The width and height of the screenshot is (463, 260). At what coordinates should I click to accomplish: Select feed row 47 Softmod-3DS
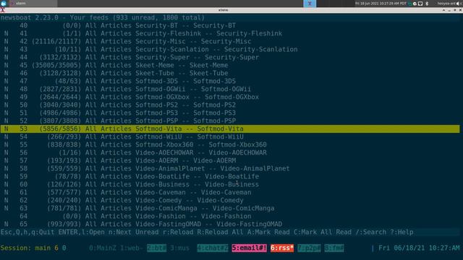click(230, 82)
